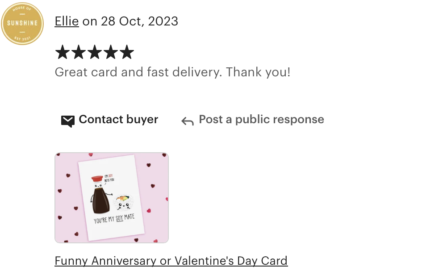Open the soy mate card thumbnail
The image size is (435, 275).
tap(112, 198)
